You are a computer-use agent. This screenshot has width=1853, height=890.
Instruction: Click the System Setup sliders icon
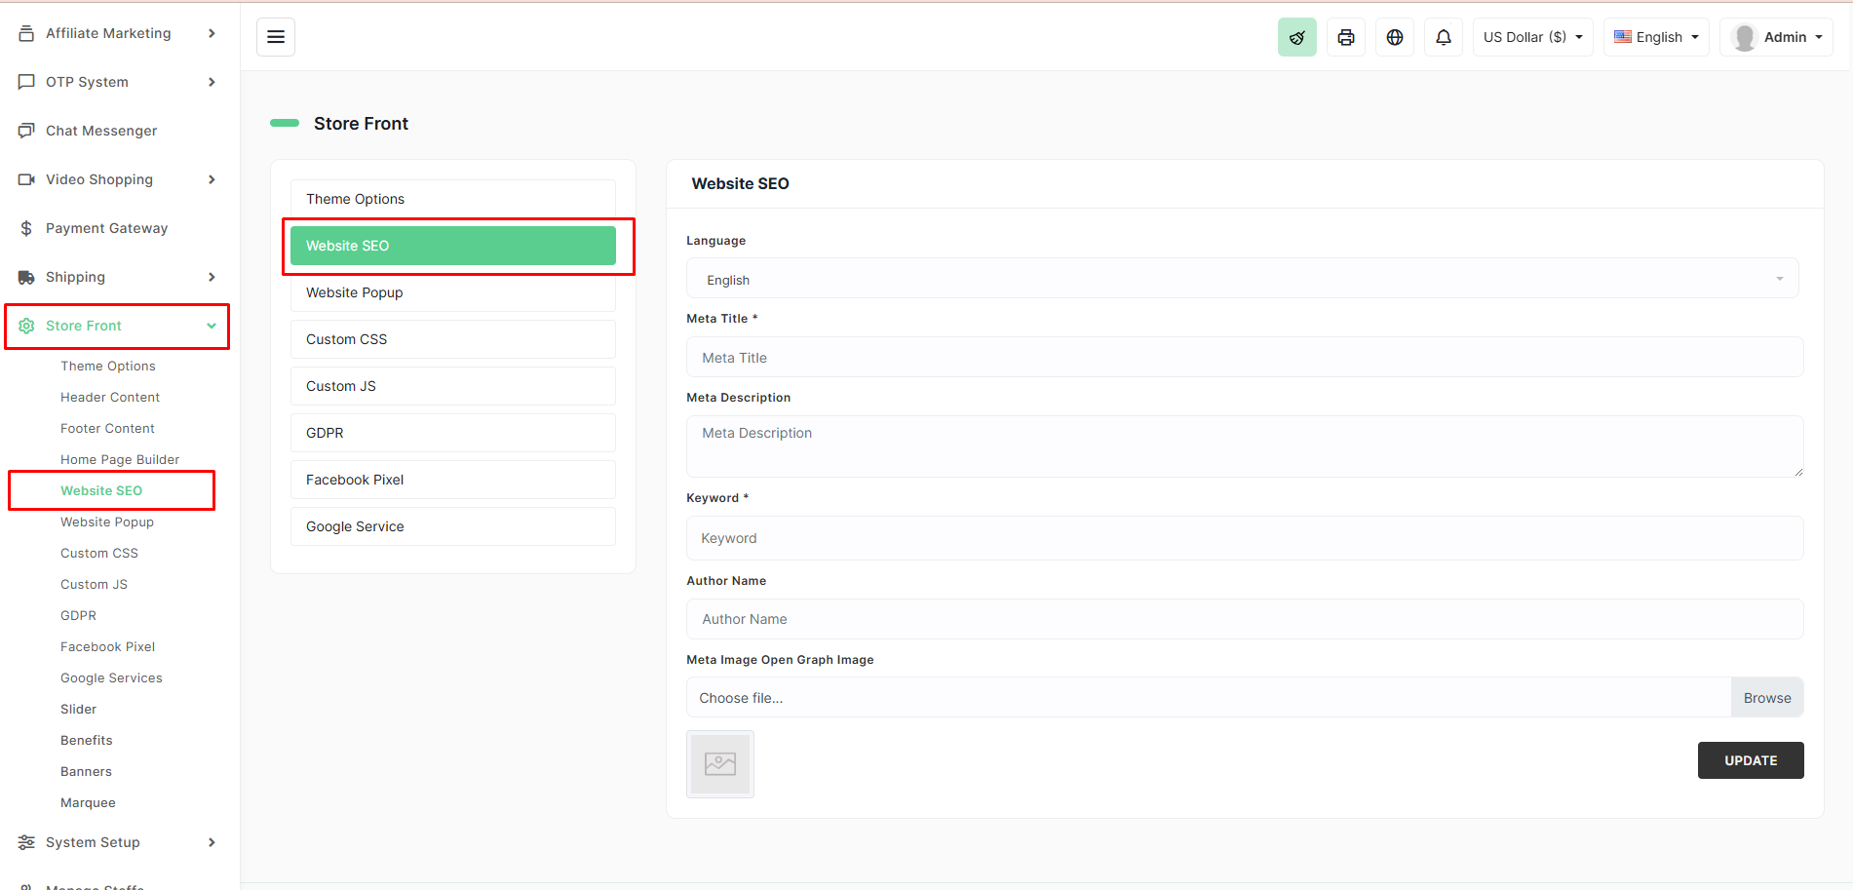[26, 842]
